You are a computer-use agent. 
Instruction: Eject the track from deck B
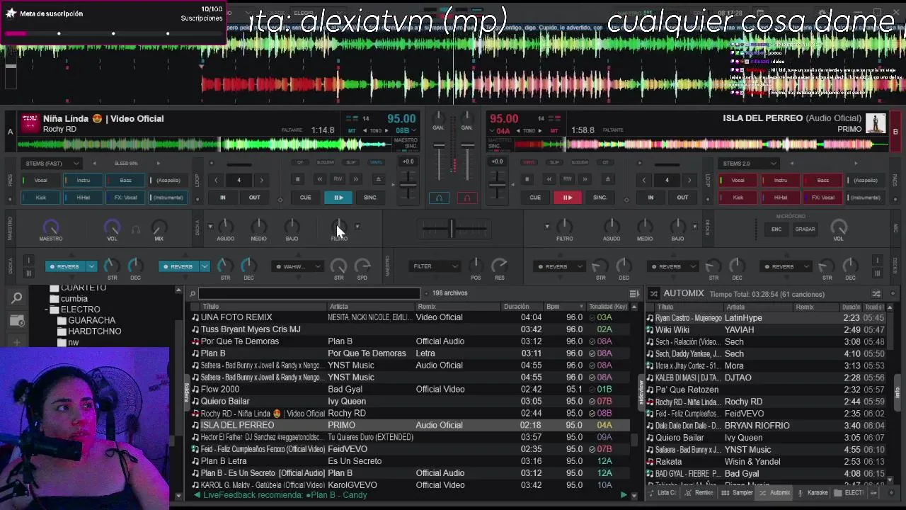[x=607, y=179]
